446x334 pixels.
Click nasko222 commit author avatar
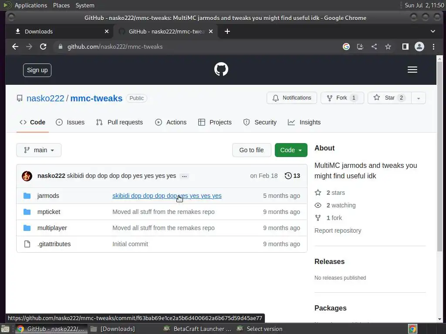pos(27,176)
